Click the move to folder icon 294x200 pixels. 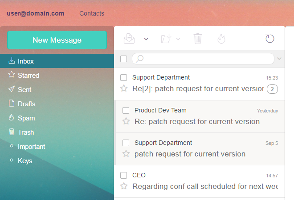point(166,39)
